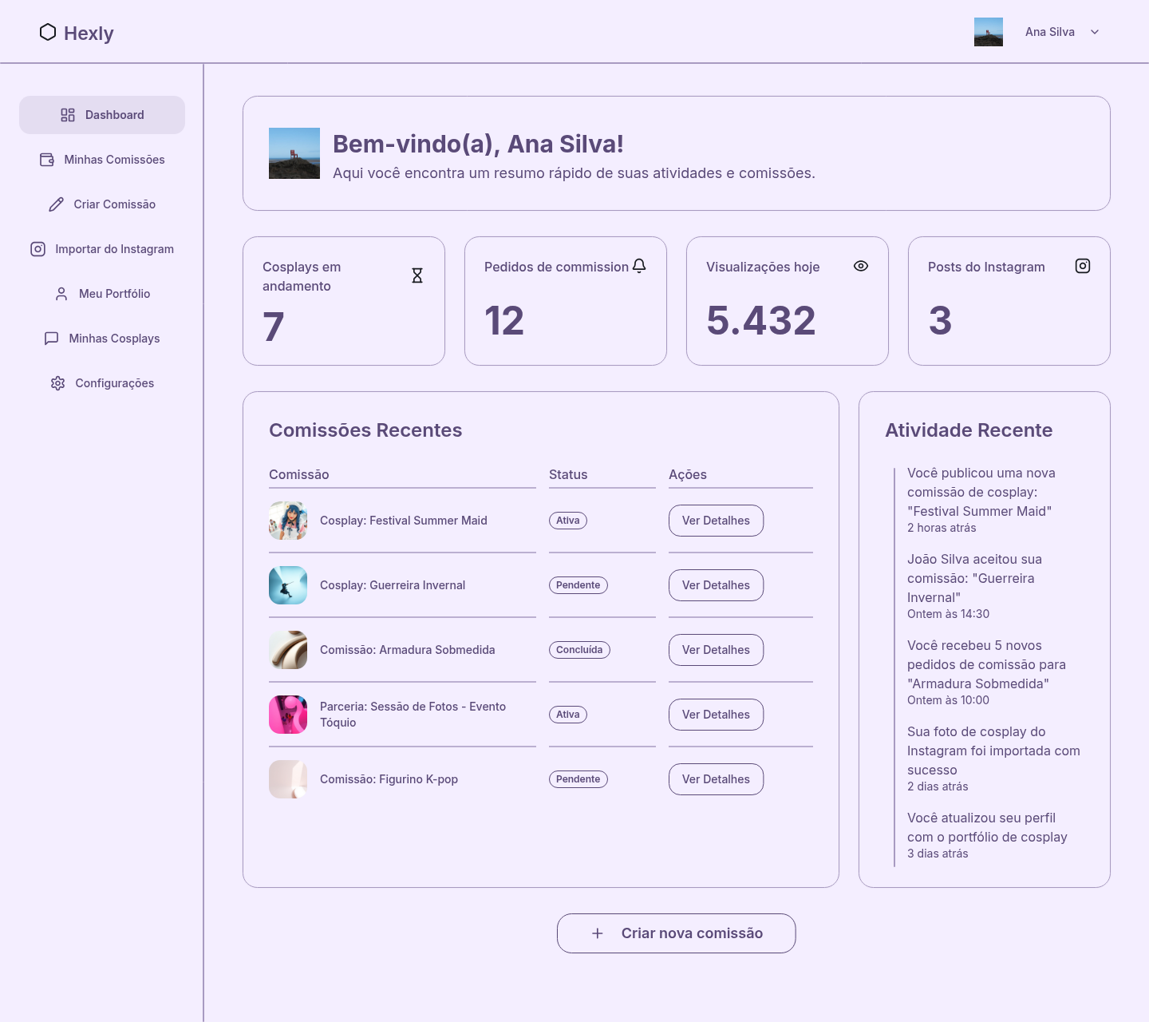
Task: Click the Concluída status indicator on Armadura Sobmedida
Action: click(579, 649)
